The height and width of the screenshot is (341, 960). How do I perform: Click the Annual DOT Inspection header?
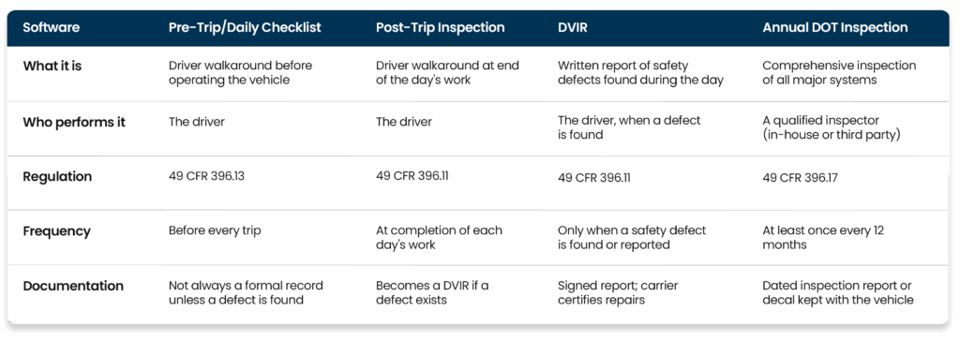click(x=835, y=28)
